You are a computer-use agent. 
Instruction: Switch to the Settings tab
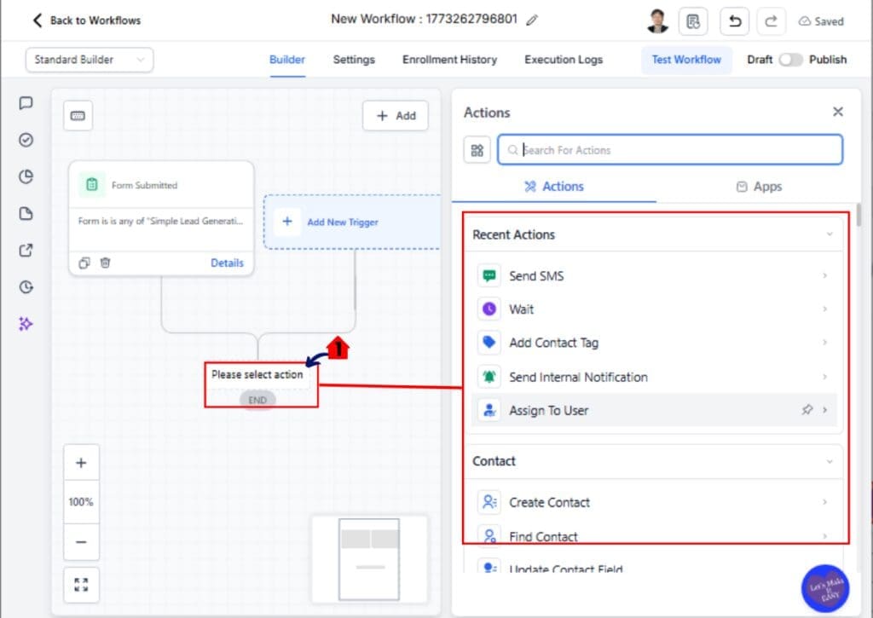(354, 60)
